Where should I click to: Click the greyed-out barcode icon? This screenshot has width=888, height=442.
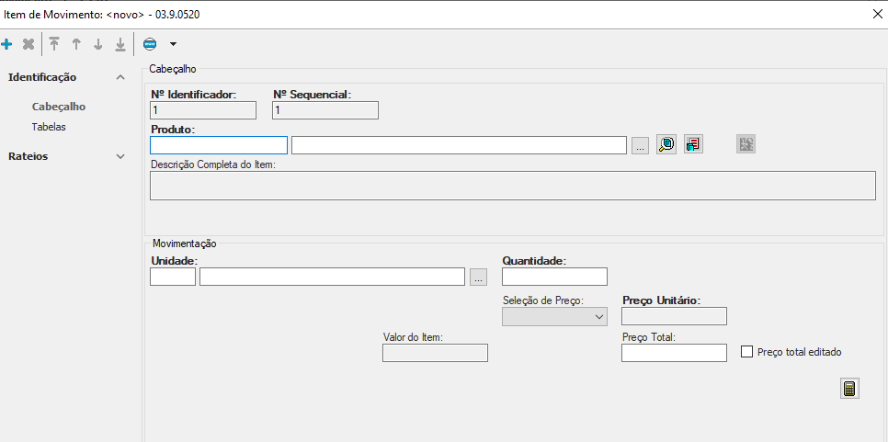point(746,144)
